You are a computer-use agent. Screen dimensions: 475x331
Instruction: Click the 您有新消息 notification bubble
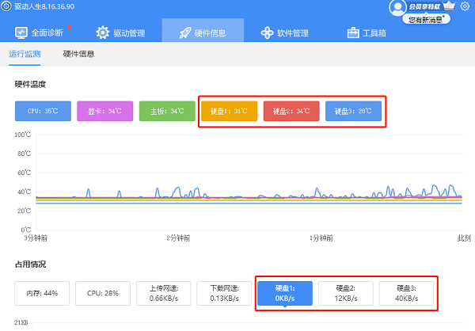coord(428,19)
